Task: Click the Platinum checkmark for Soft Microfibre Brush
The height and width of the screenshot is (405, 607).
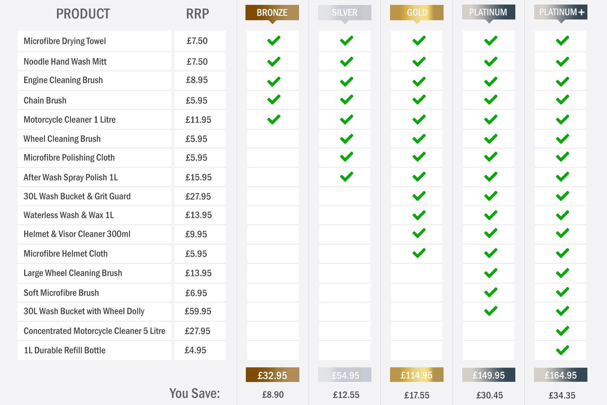Action: coord(491,293)
